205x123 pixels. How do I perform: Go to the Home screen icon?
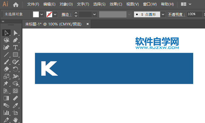(x=16, y=5)
